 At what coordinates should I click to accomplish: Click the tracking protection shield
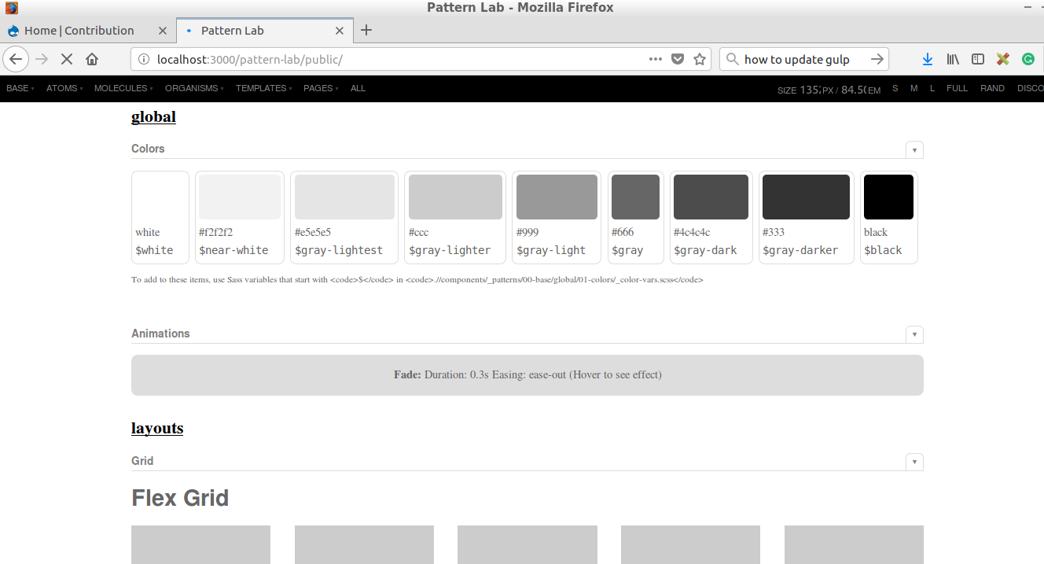click(677, 59)
